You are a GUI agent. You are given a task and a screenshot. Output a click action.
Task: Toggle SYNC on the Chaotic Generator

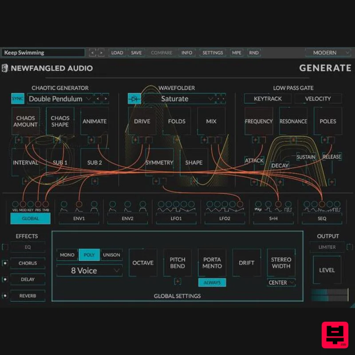click(x=17, y=99)
